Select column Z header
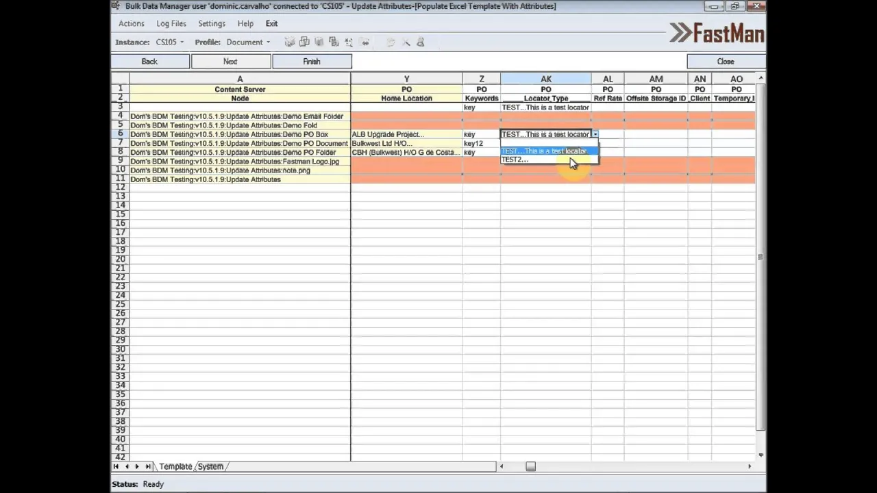The width and height of the screenshot is (877, 493). coord(482,79)
